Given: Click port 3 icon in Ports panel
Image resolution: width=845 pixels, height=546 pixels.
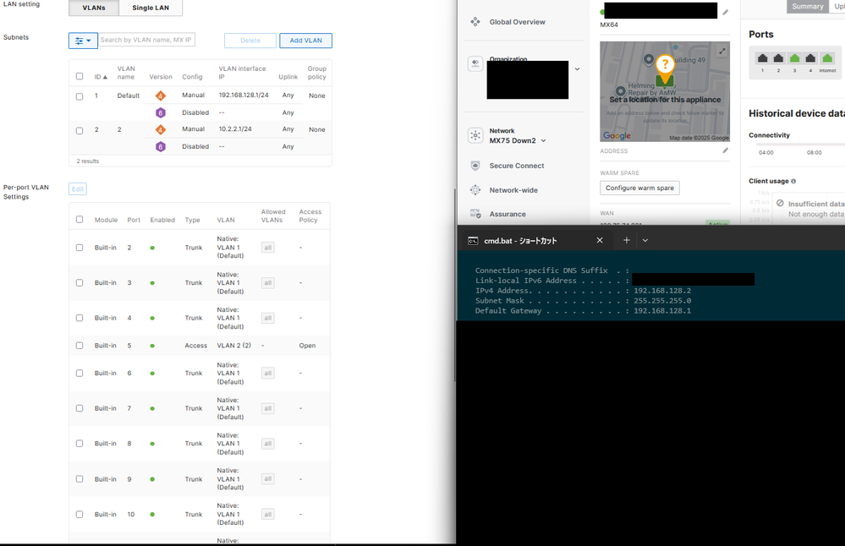Looking at the screenshot, I should (794, 58).
